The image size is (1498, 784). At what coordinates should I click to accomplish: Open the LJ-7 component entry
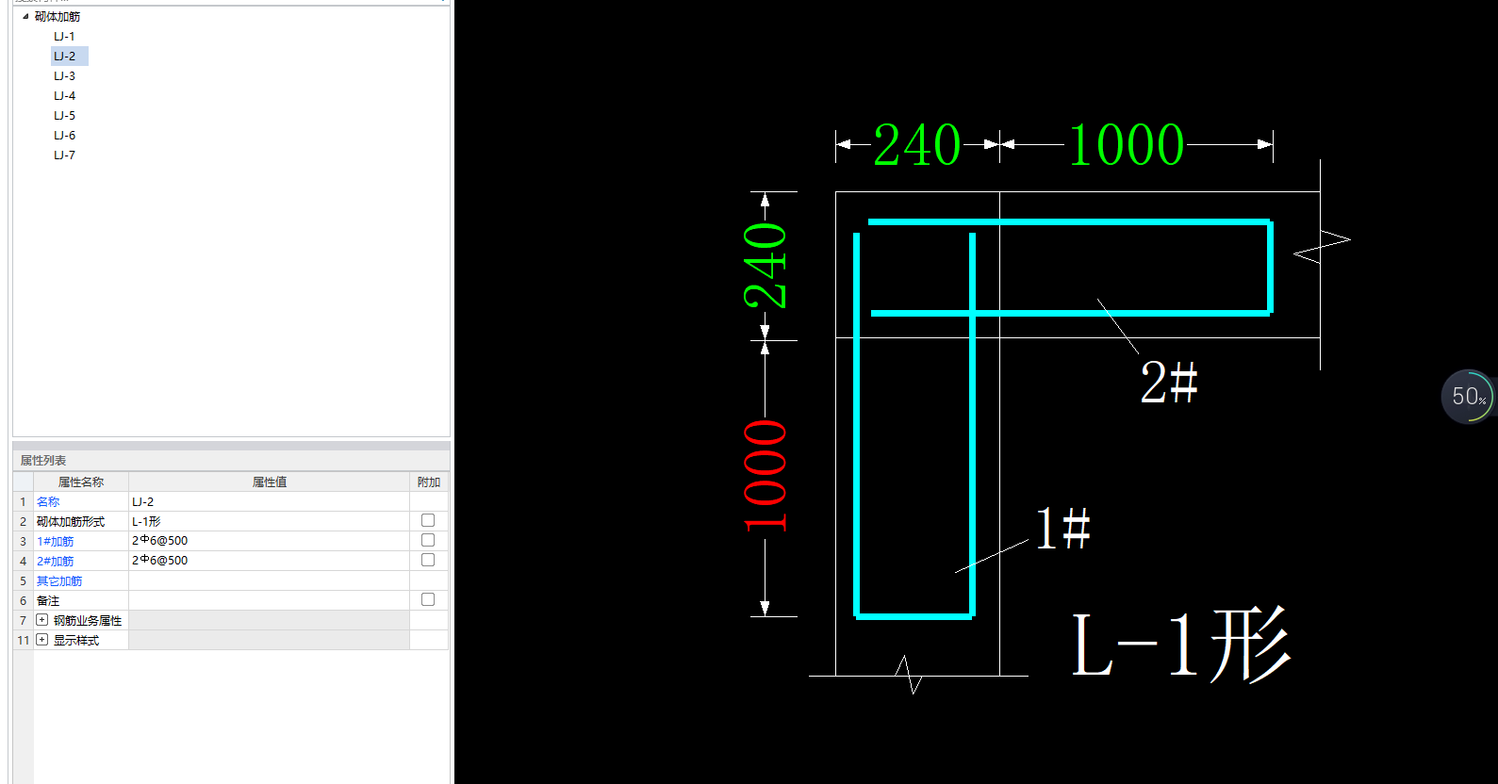point(64,155)
